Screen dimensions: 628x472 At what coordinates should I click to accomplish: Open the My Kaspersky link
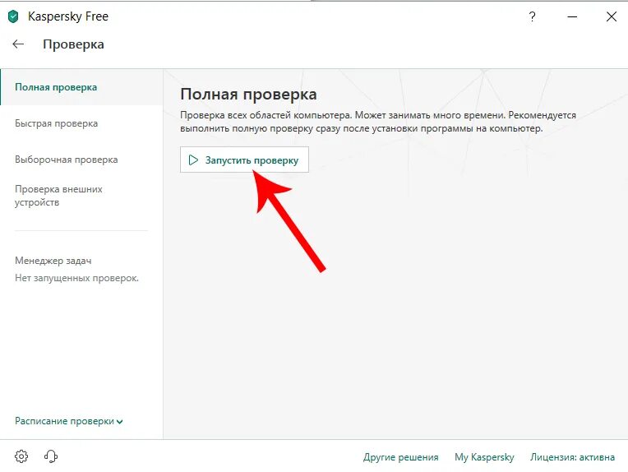pos(484,456)
